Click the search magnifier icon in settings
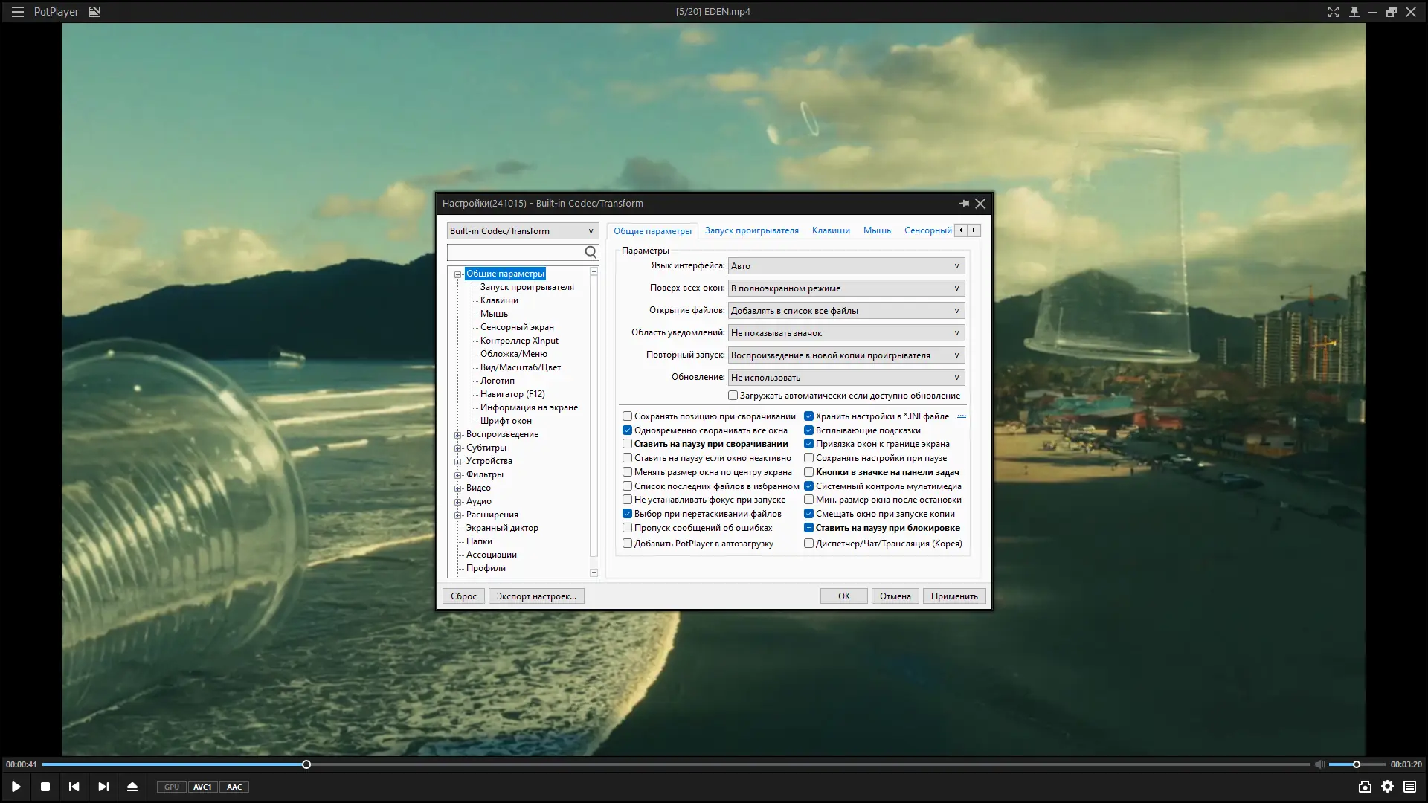This screenshot has width=1428, height=803. point(591,252)
